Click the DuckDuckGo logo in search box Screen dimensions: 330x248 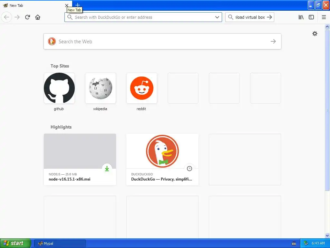(52, 41)
